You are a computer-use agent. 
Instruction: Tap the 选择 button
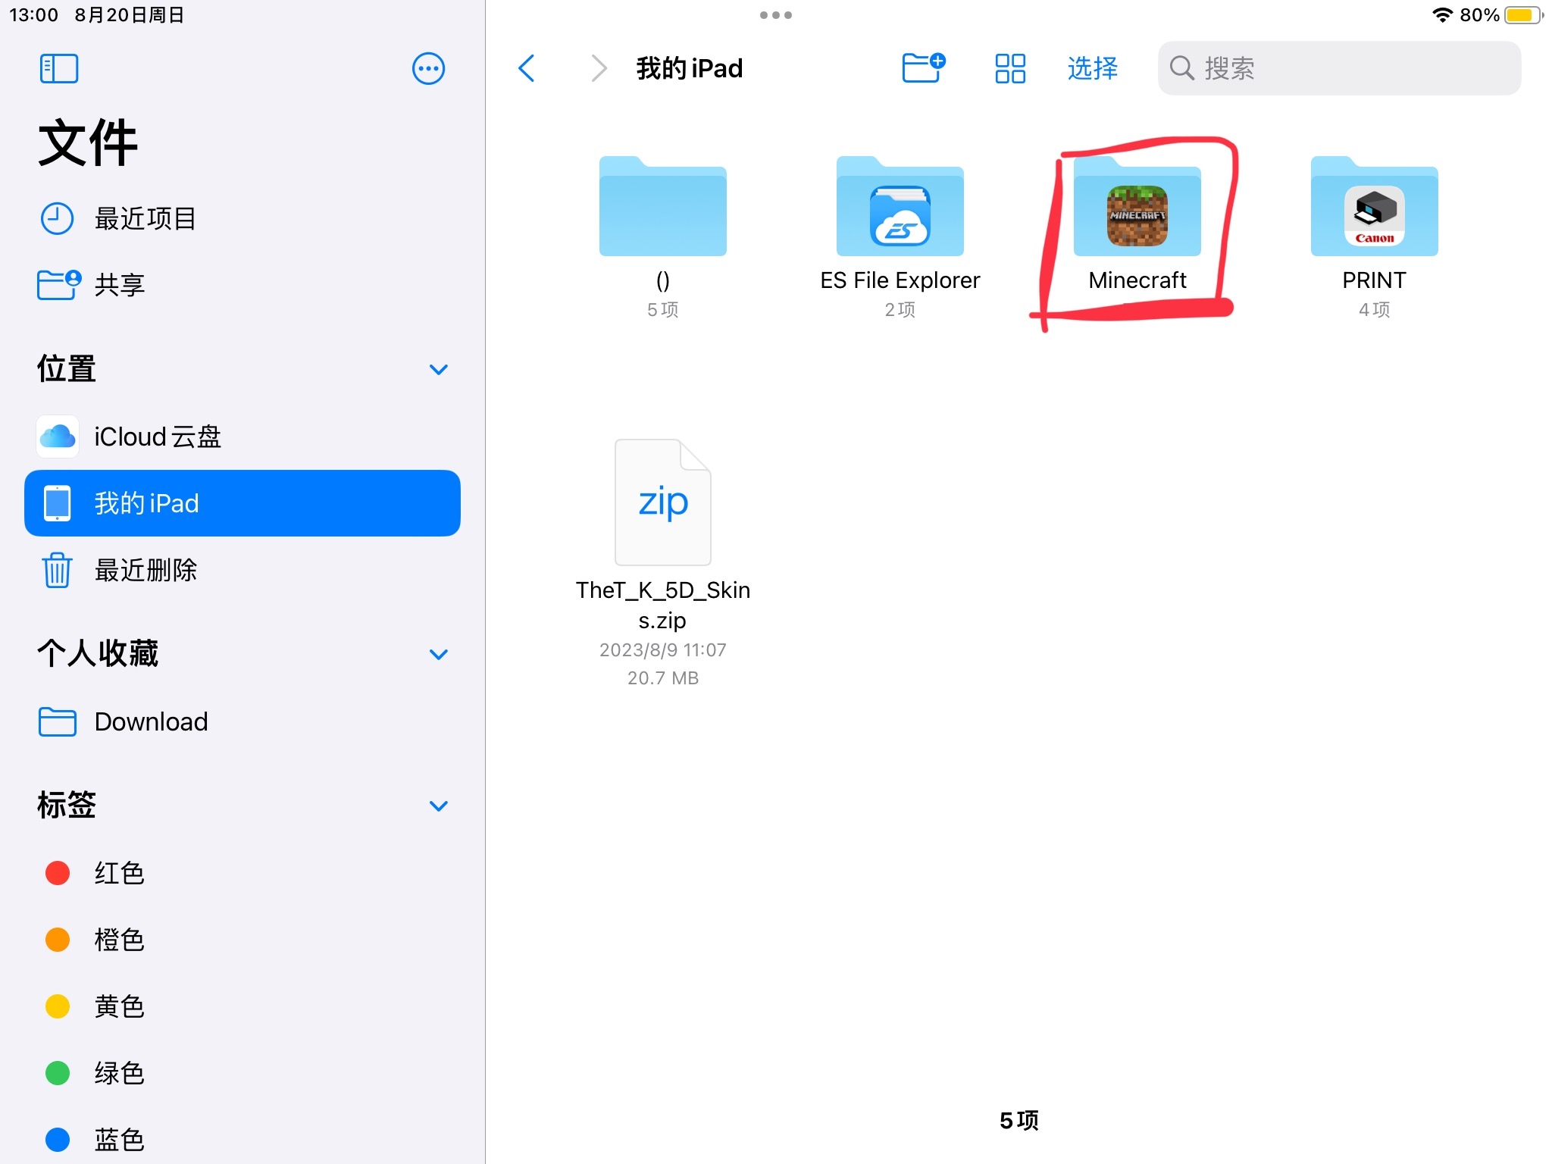[1092, 68]
